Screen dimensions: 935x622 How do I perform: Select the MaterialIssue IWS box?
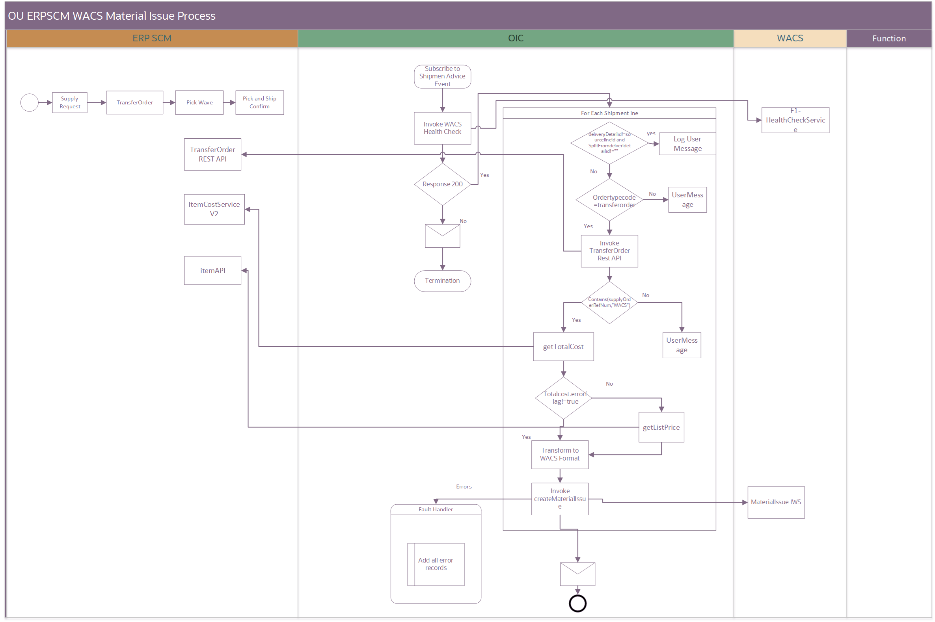click(776, 503)
